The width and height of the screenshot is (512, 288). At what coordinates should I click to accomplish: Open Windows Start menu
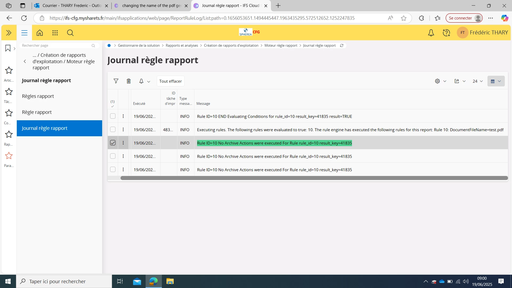click(x=8, y=281)
